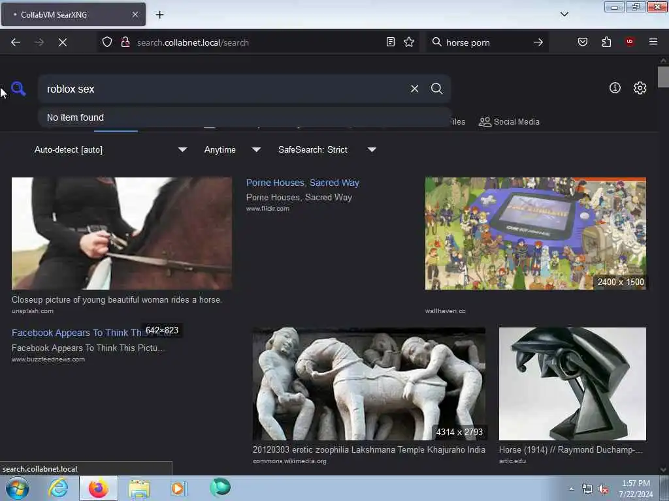The width and height of the screenshot is (669, 501).
Task: Click the 'Horse (1914) // Raymond Duchamp' caption
Action: [570, 450]
